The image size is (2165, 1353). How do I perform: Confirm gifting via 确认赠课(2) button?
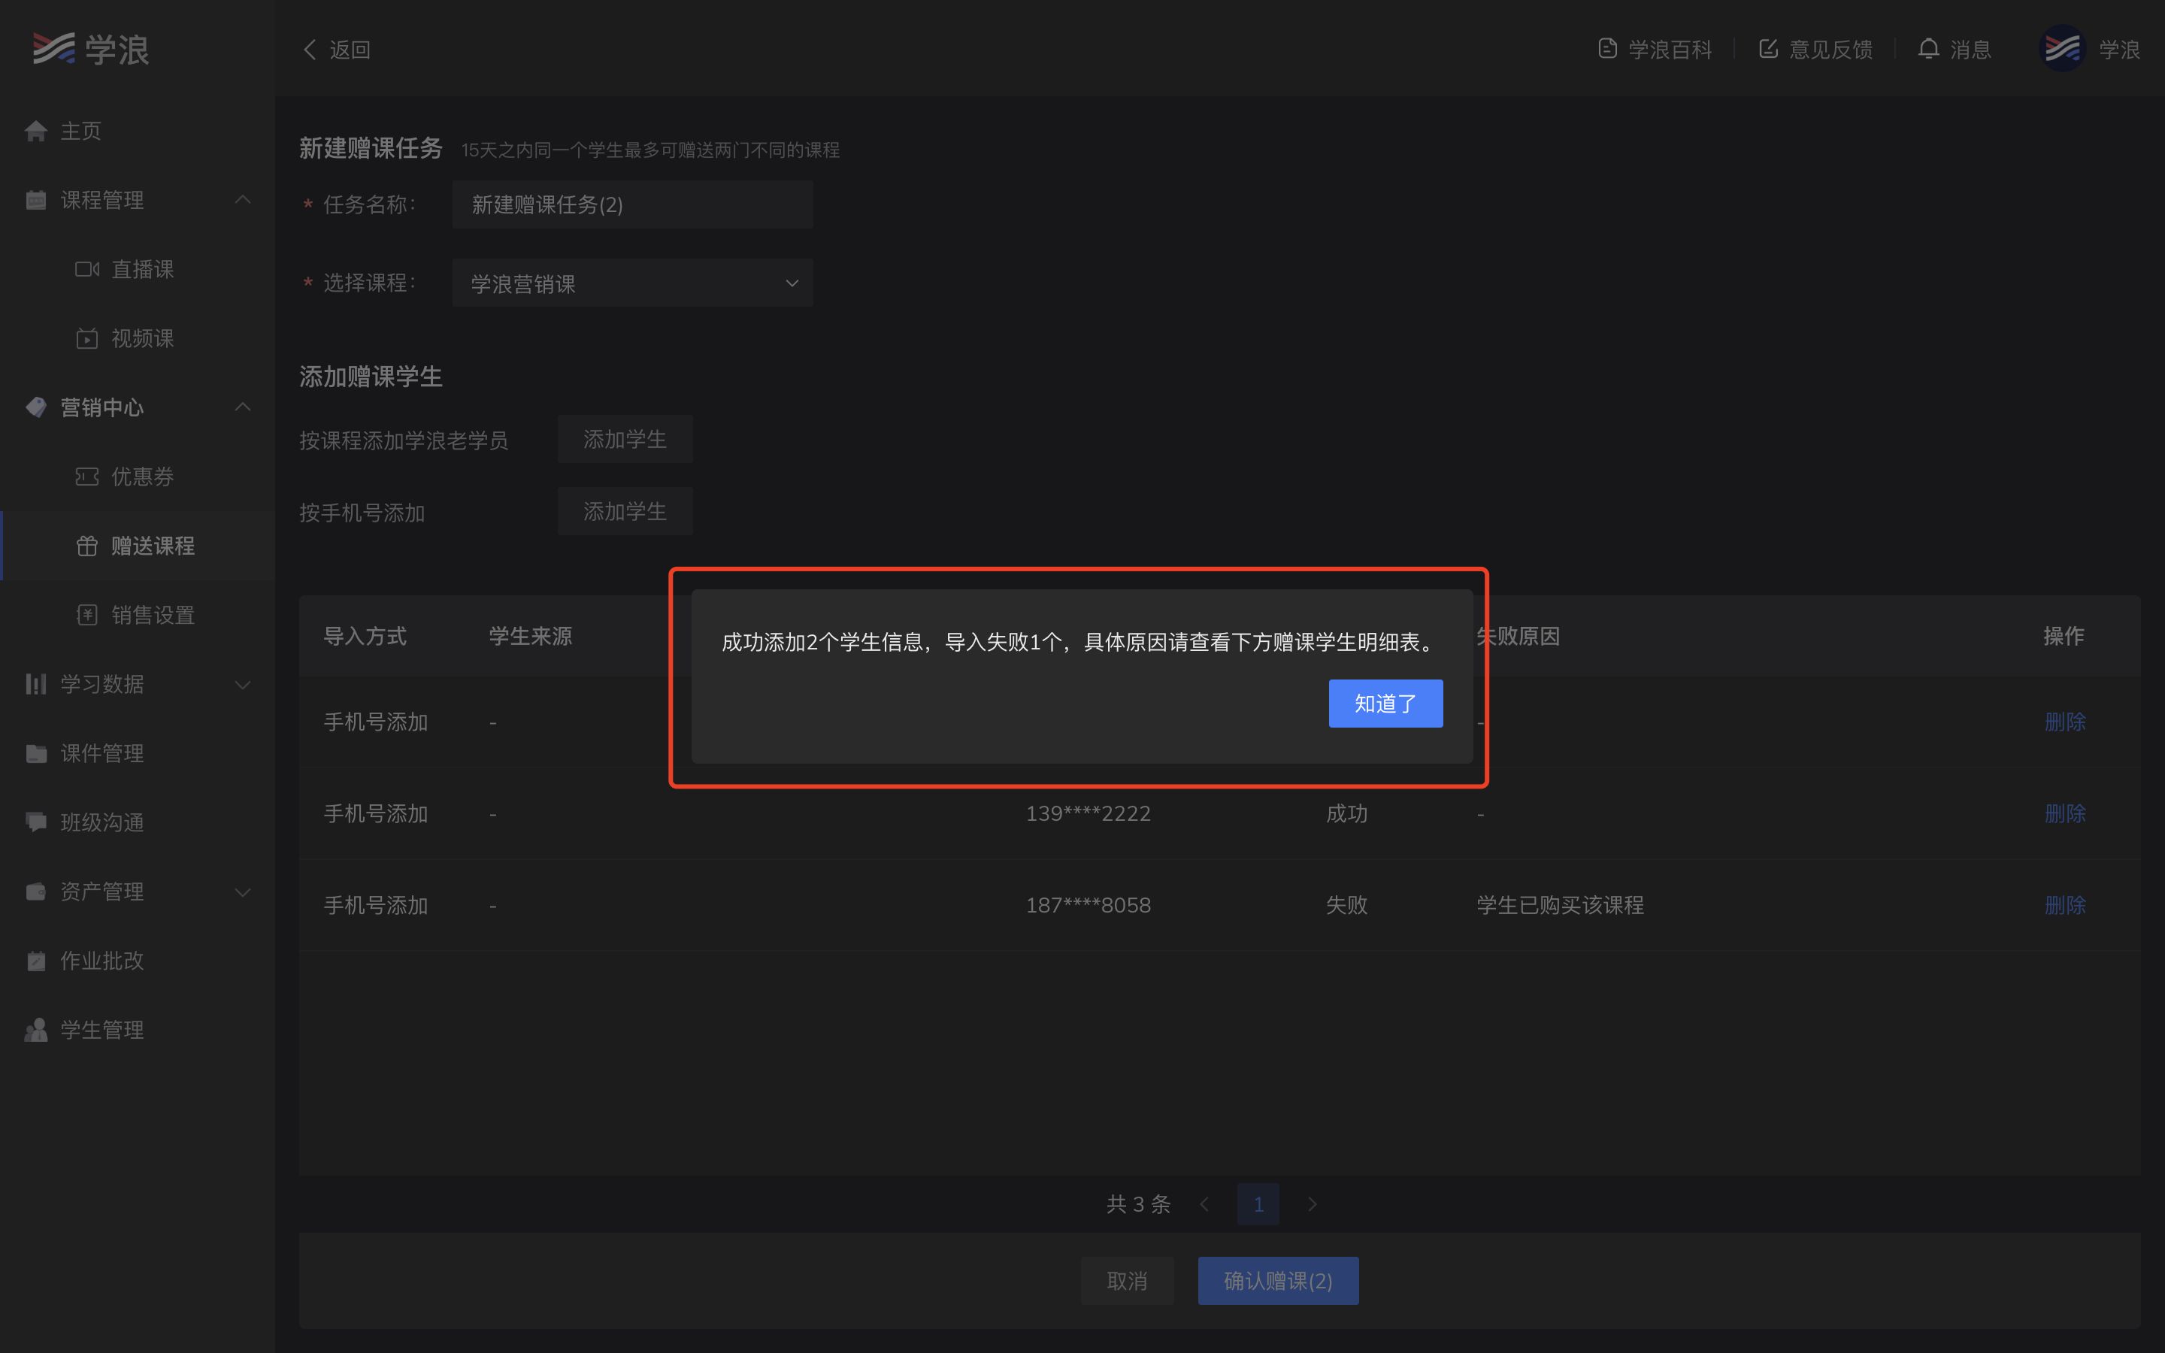tap(1277, 1279)
